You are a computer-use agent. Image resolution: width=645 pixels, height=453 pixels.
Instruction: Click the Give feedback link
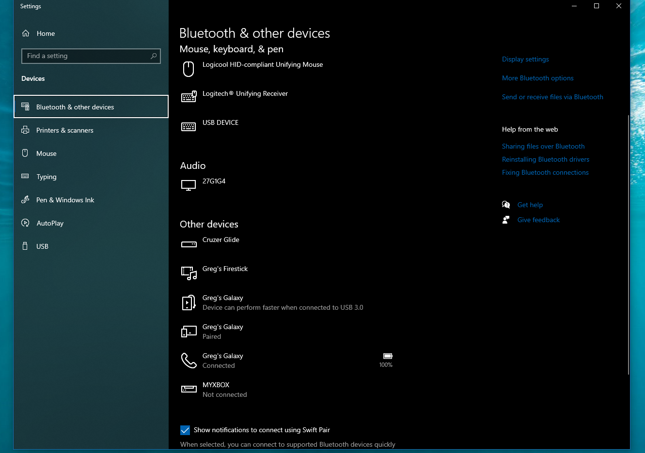[538, 220]
